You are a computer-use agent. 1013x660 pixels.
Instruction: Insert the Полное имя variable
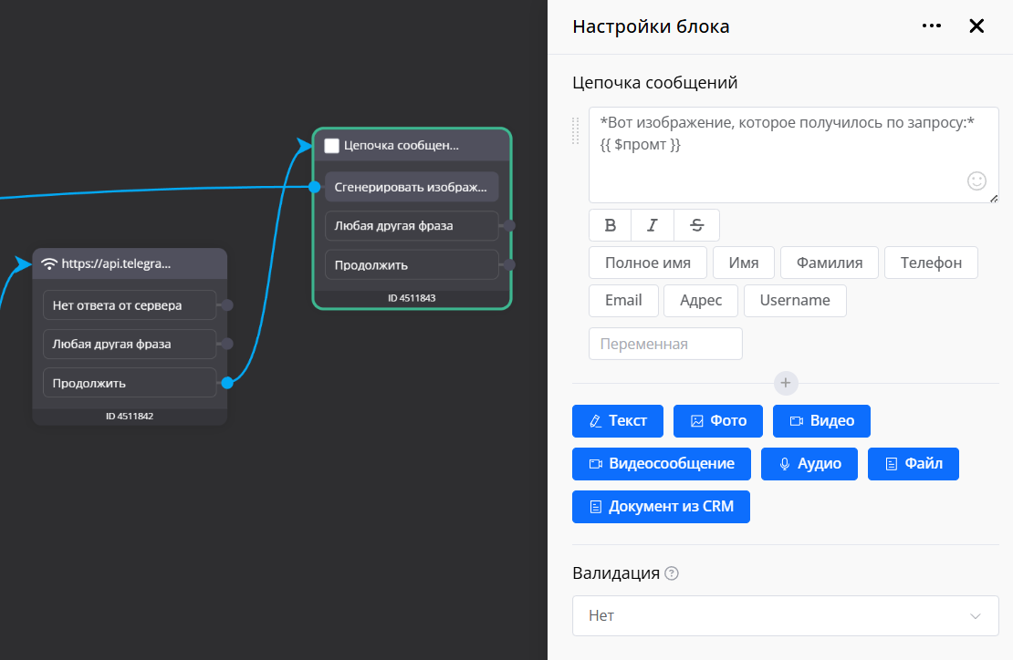[x=647, y=263]
